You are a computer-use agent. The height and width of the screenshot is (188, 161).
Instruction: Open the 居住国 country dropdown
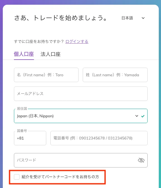point(81,116)
